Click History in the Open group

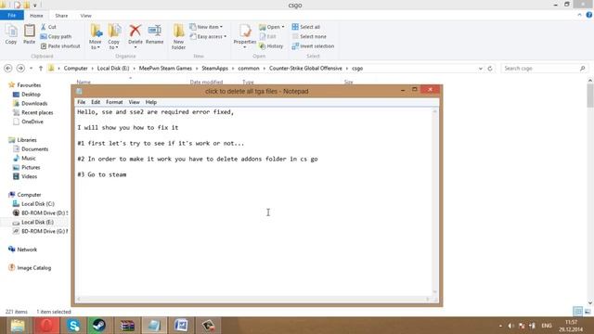tap(271, 45)
